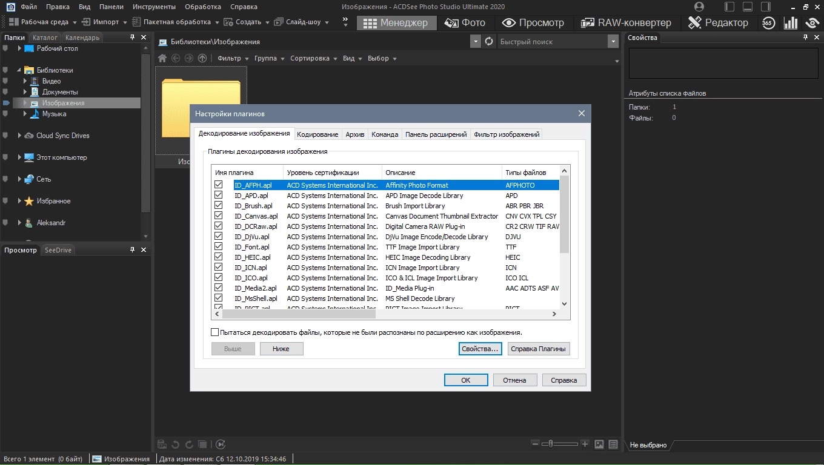Switch to Просмотр mode

(x=533, y=23)
